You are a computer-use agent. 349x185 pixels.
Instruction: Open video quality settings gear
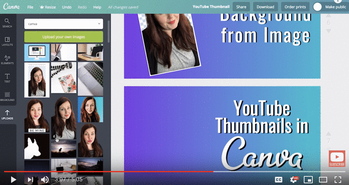(x=293, y=179)
